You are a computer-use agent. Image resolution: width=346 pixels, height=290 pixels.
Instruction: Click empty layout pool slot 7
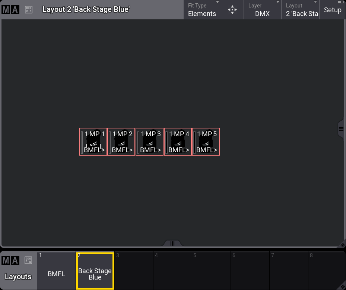coord(289,270)
